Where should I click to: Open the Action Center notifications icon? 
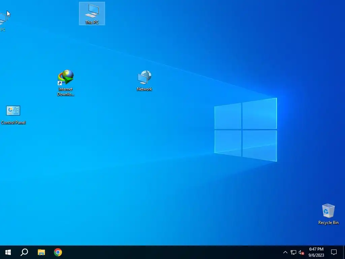(x=334, y=252)
